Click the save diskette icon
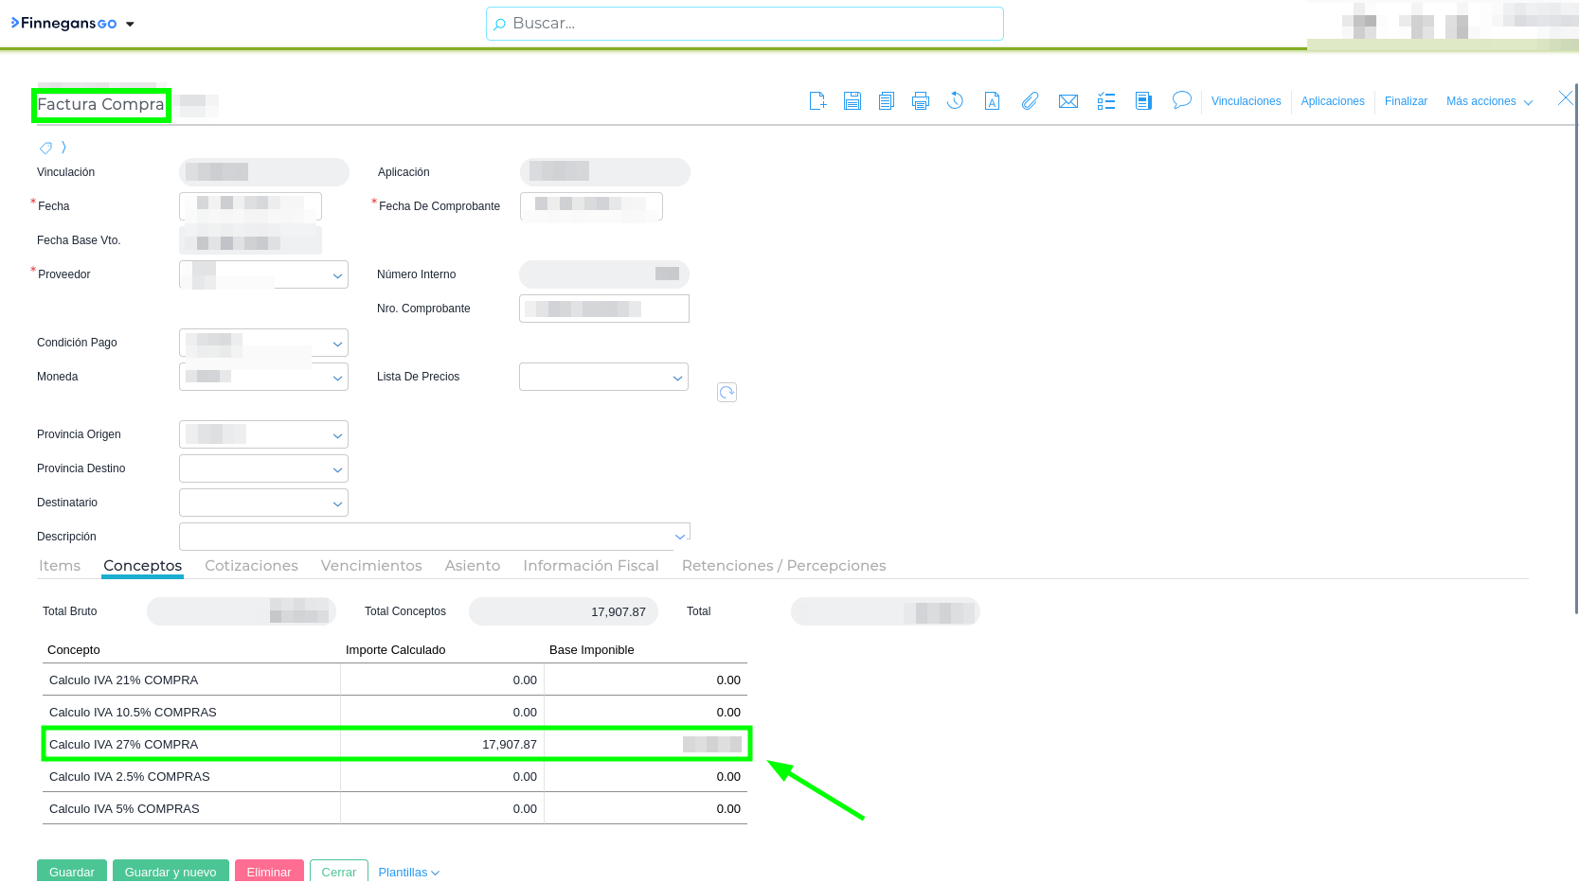The width and height of the screenshot is (1579, 883). [x=852, y=101]
